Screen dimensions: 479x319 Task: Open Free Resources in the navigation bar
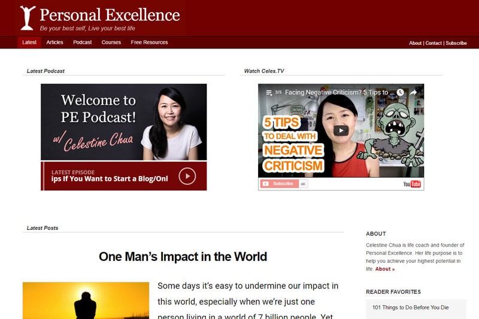pos(149,42)
